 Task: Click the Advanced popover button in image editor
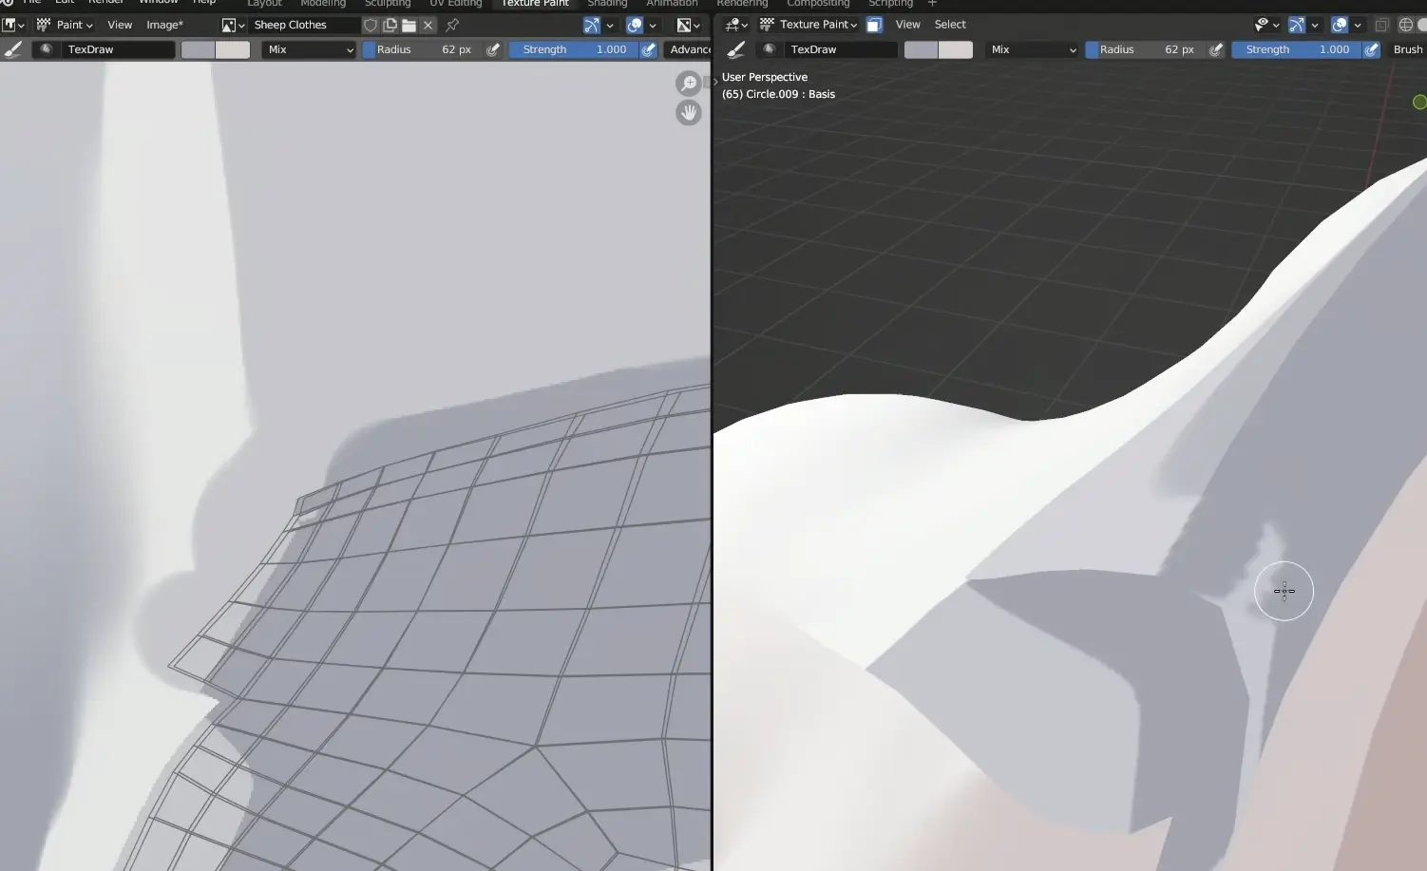[x=689, y=49]
